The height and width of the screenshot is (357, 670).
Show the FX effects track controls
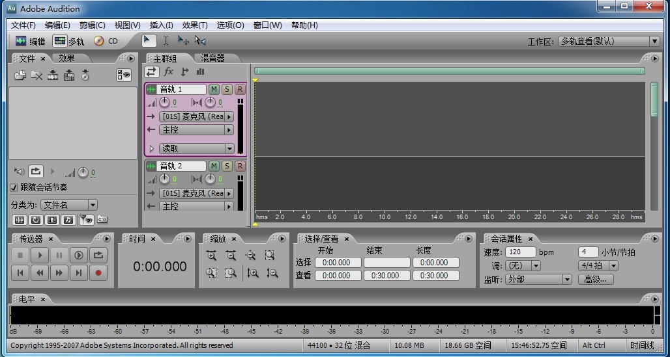pyautogui.click(x=168, y=72)
